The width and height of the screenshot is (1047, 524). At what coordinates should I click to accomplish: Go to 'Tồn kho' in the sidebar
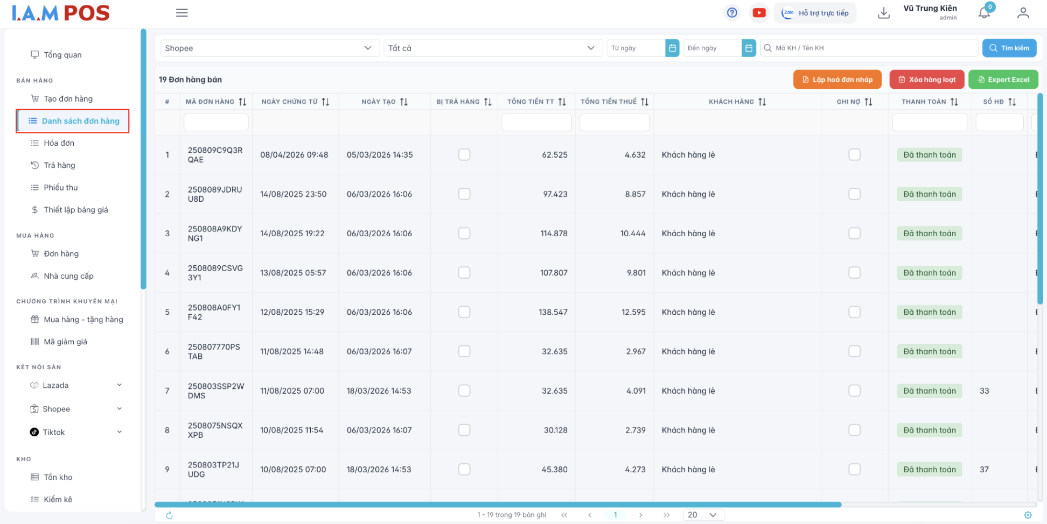[58, 477]
